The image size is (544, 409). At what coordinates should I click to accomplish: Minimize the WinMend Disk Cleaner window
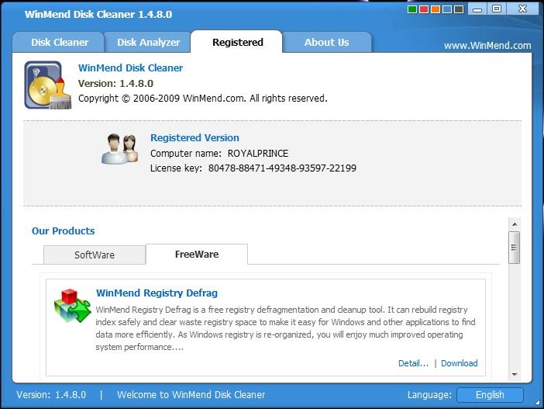pyautogui.click(x=477, y=9)
